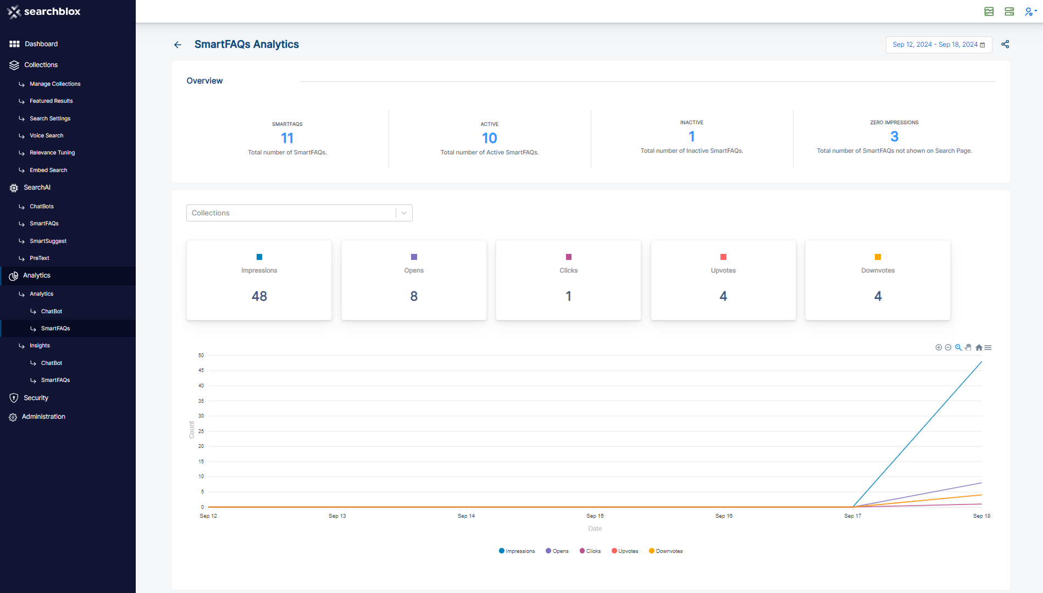The image size is (1043, 593).
Task: Click the Collections layers icon in sidebar
Action: [x=14, y=65]
